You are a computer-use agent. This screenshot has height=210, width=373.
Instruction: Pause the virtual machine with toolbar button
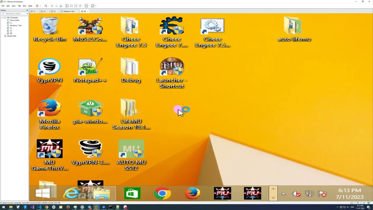37,6
